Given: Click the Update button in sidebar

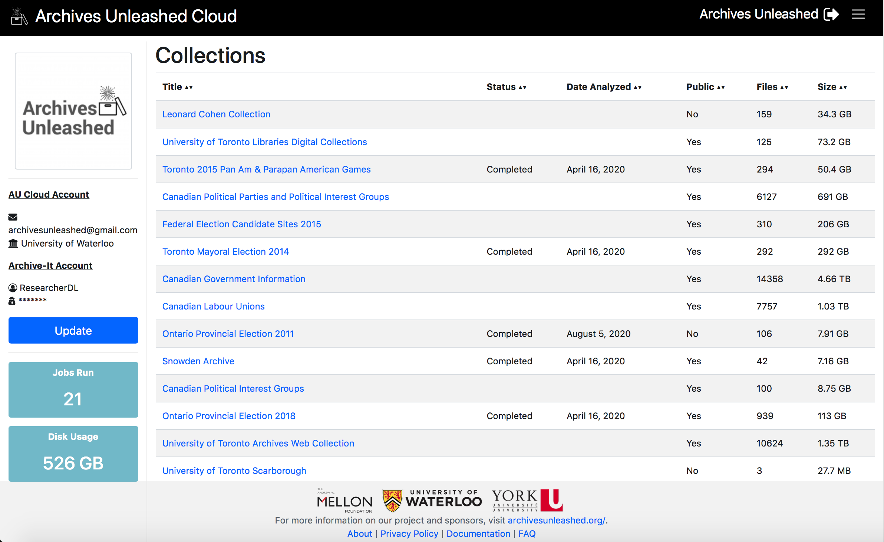Looking at the screenshot, I should coord(73,329).
